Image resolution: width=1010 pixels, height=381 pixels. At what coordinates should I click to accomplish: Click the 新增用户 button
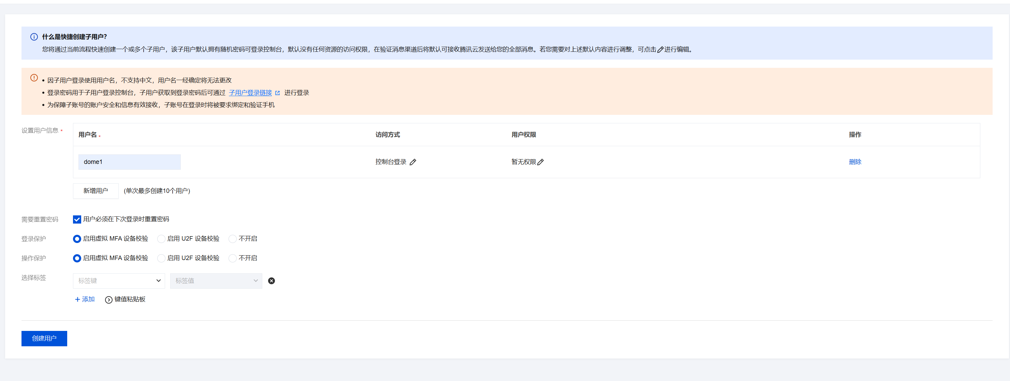96,191
